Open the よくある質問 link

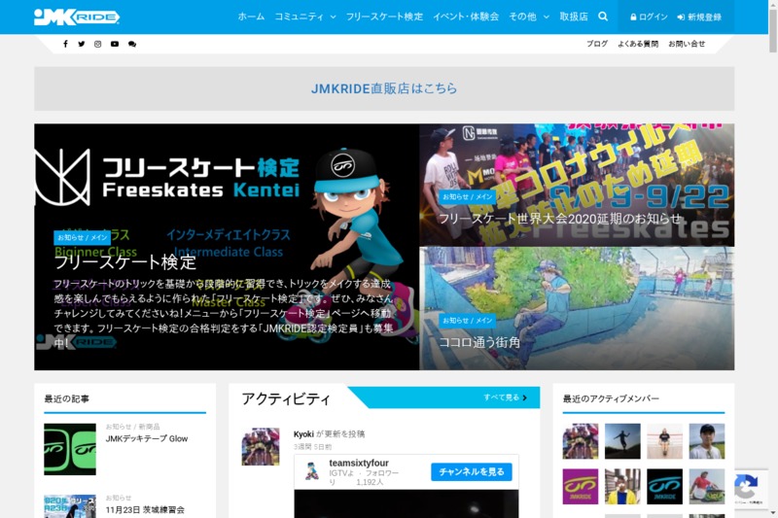[638, 44]
